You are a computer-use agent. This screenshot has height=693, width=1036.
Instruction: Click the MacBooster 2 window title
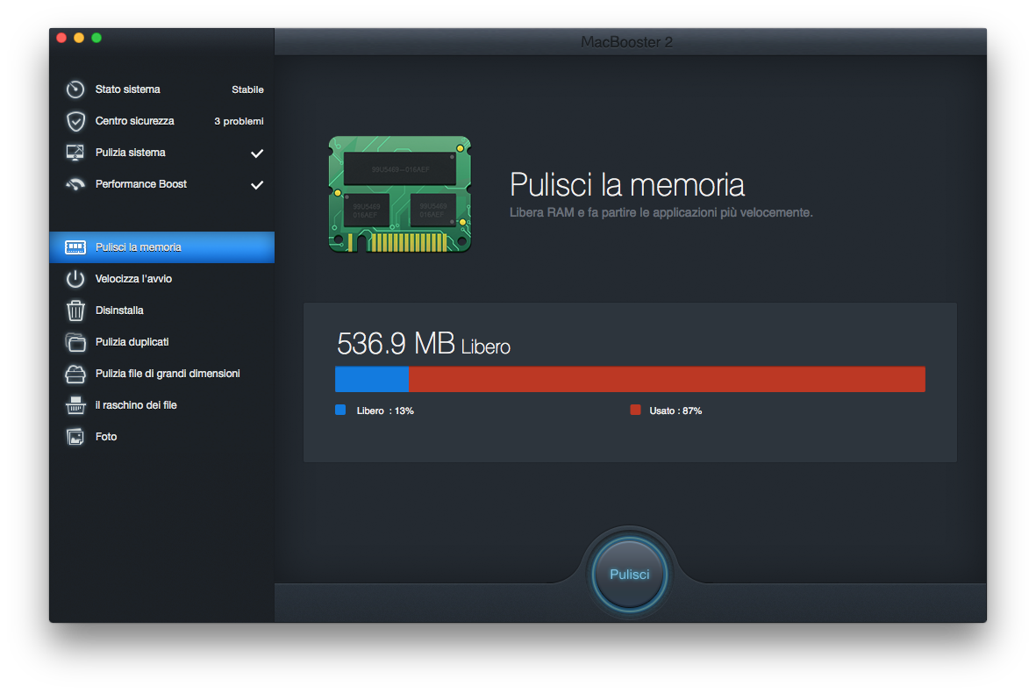pyautogui.click(x=626, y=42)
